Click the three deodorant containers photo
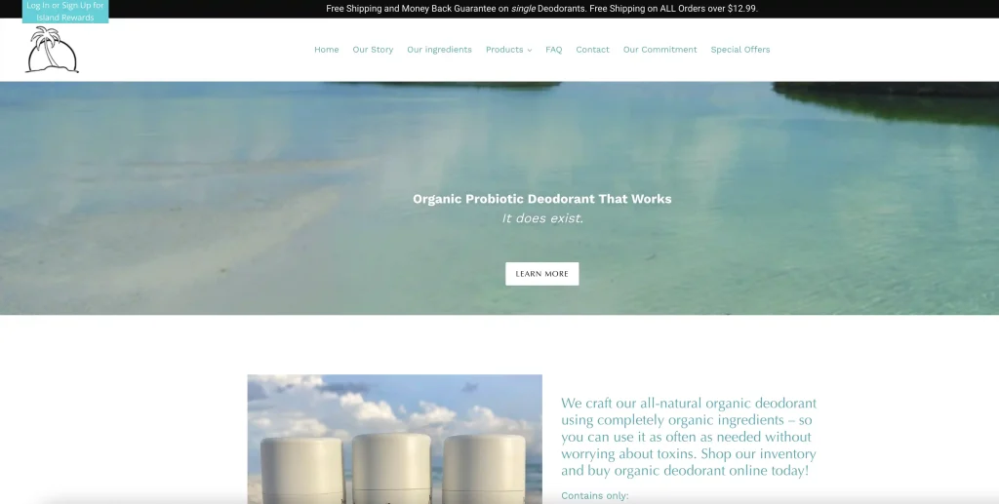 pyautogui.click(x=394, y=439)
